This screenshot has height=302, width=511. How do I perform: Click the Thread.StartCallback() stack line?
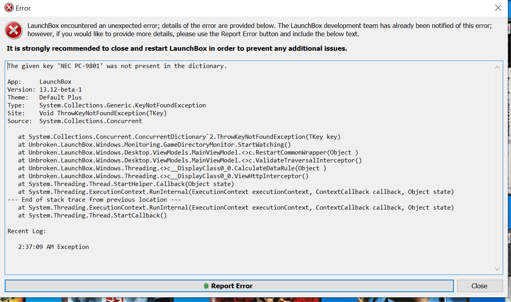click(x=93, y=215)
